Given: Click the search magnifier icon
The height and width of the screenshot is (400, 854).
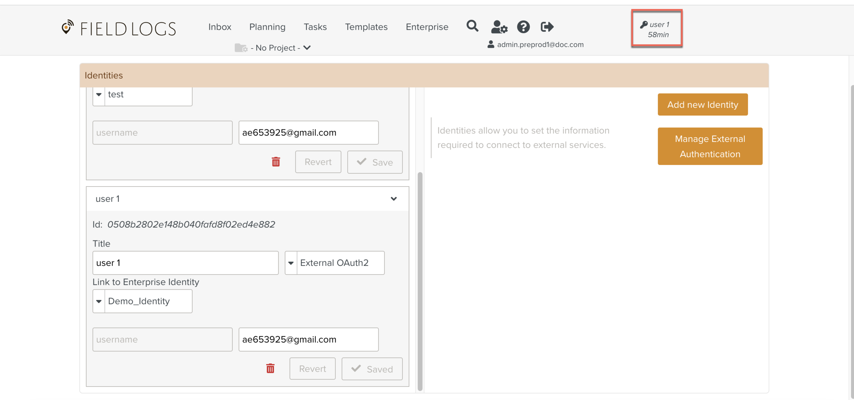Looking at the screenshot, I should pos(472,26).
